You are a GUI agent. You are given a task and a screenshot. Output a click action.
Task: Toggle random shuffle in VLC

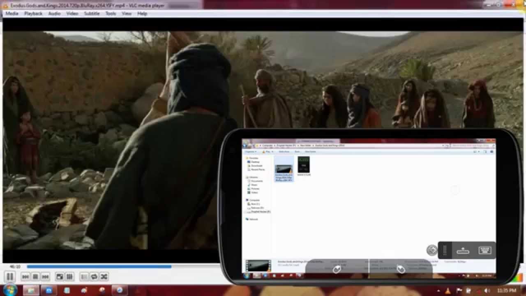[x=104, y=277]
